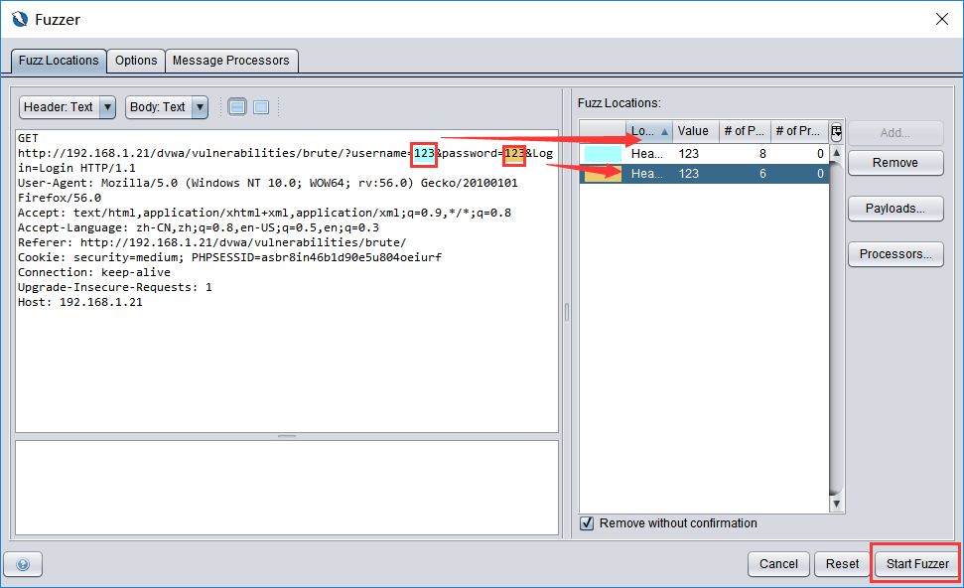This screenshot has width=964, height=588.
Task: Select the Fuzz Locations tab
Action: (x=59, y=61)
